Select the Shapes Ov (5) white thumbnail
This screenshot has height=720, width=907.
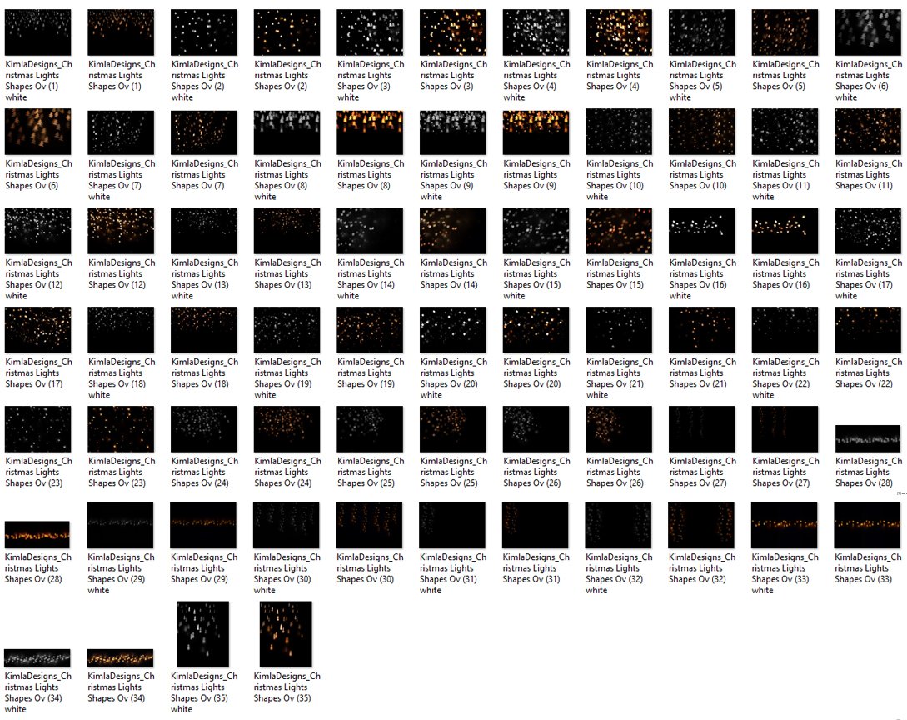701,32
